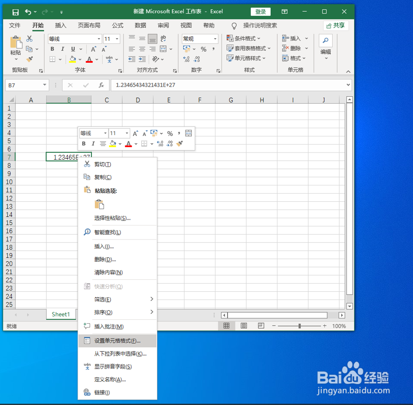This screenshot has height=405, width=413.
Task: Click vertical scrollbar down arrow
Action: pos(350,306)
